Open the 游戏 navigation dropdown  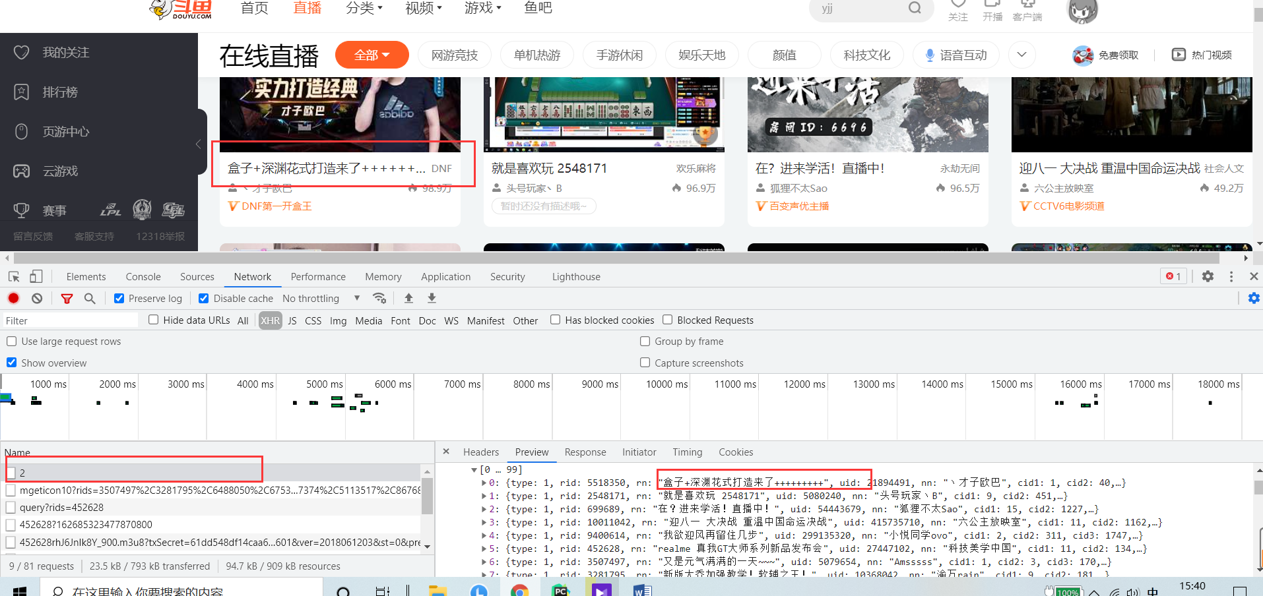(483, 8)
